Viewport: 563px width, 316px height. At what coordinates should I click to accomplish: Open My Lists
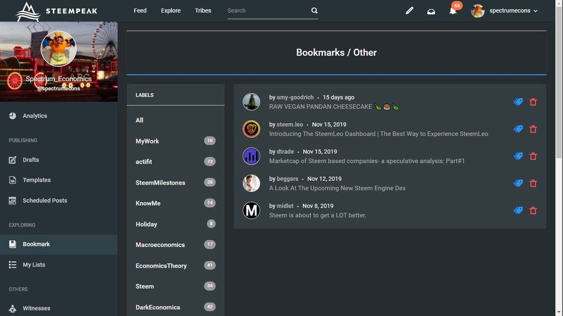[34, 265]
